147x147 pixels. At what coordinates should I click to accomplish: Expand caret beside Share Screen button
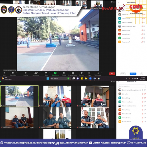tap(59, 73)
